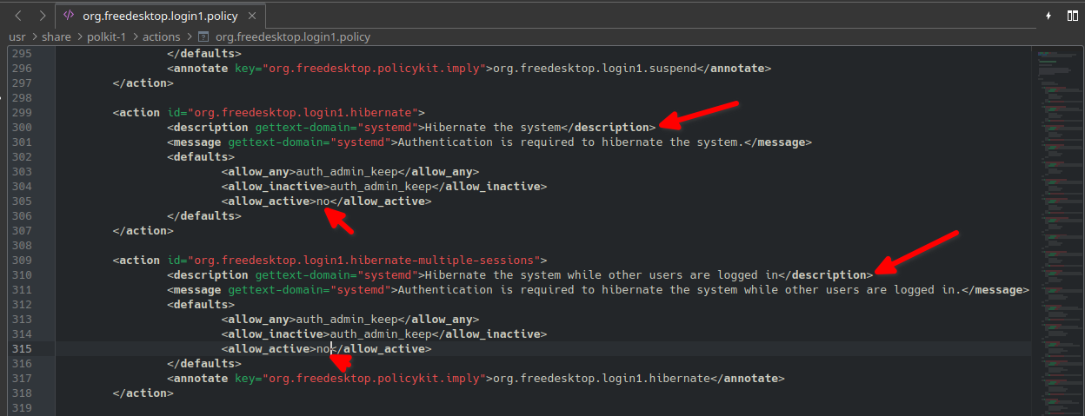1085x416 pixels.
Task: Open the 'polkit-1' breadcrumb folder
Action: [x=107, y=36]
